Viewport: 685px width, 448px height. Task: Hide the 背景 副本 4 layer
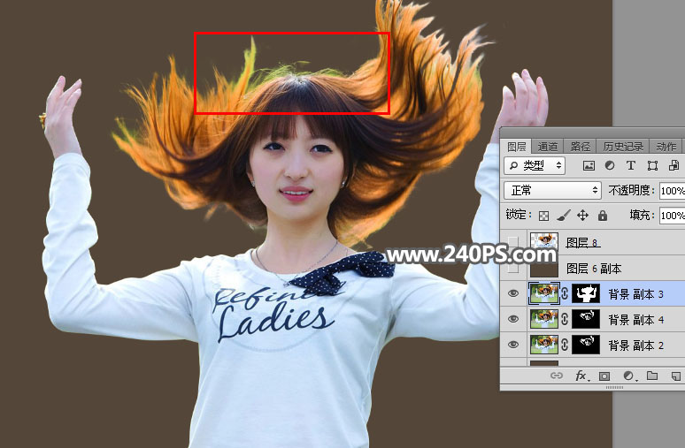513,319
